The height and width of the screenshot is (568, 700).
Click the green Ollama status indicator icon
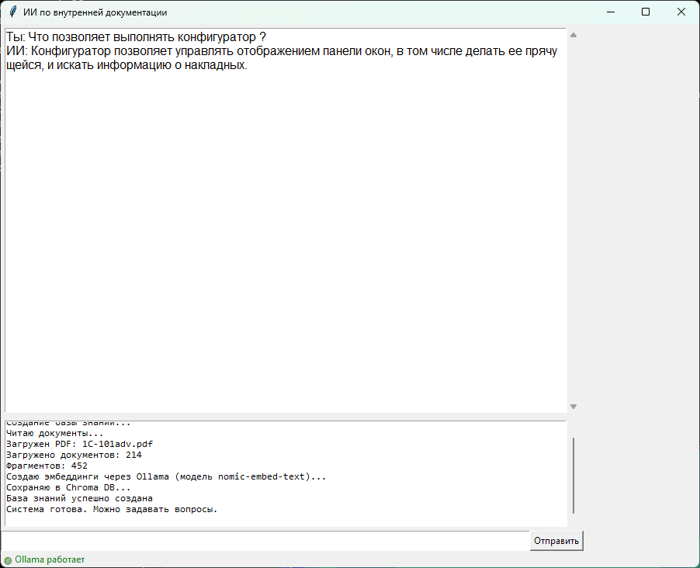[x=8, y=560]
